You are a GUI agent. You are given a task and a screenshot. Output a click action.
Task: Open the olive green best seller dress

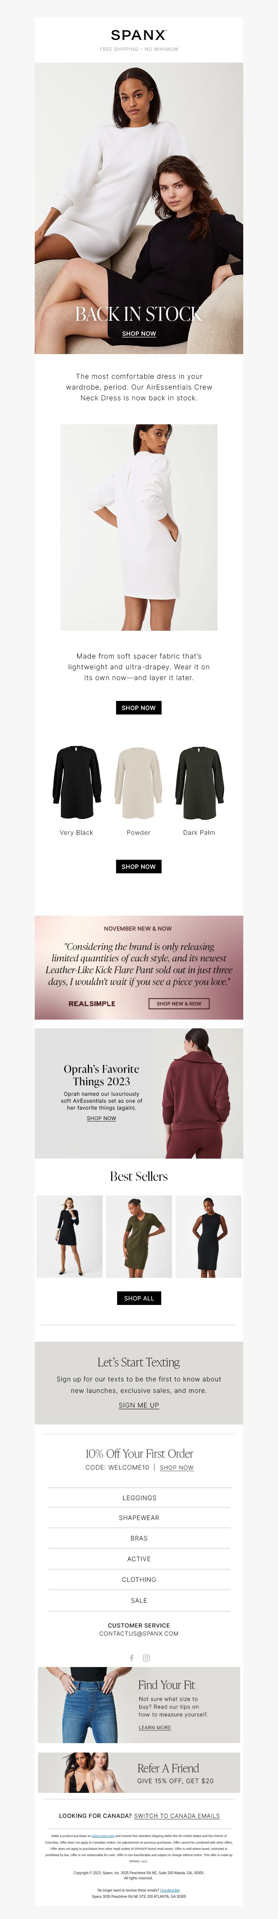pos(139,1236)
